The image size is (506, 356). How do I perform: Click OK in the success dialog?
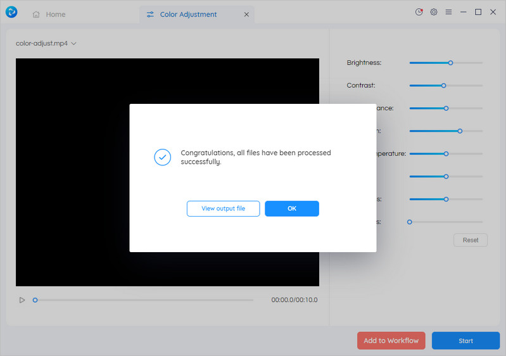pyautogui.click(x=292, y=208)
